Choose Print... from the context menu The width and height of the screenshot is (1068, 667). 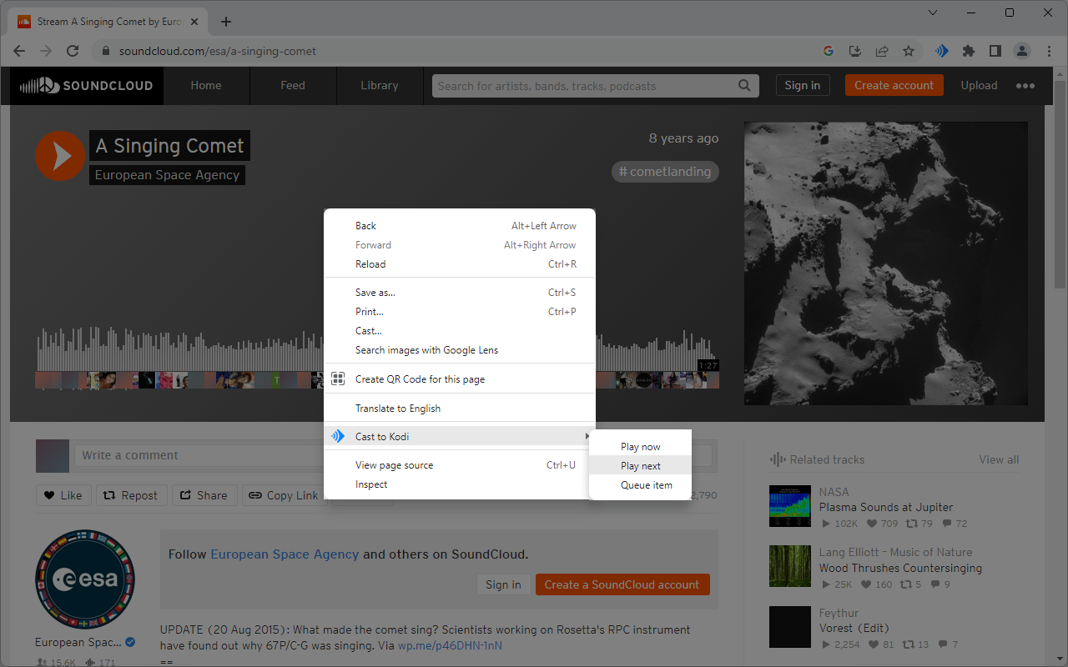[460, 312]
